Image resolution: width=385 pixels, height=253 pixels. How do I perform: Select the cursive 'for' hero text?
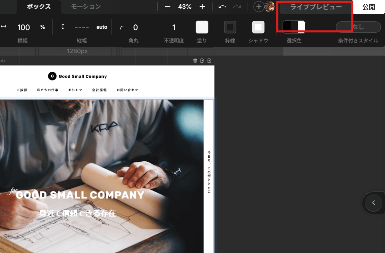pos(13,191)
